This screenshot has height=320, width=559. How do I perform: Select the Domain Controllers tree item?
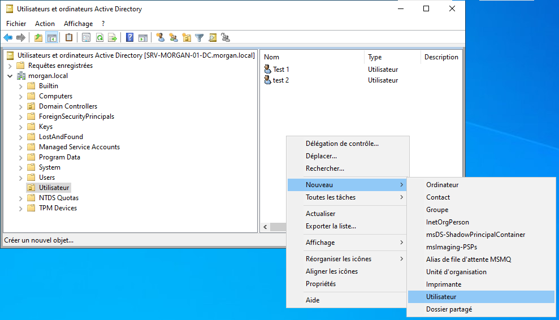click(x=68, y=106)
